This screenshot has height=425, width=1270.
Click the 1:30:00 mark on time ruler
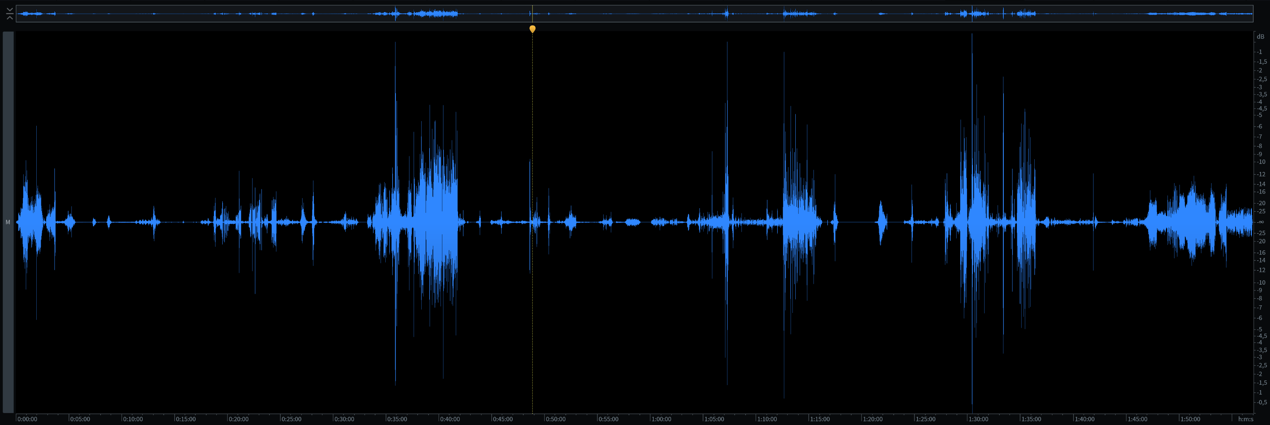(978, 419)
